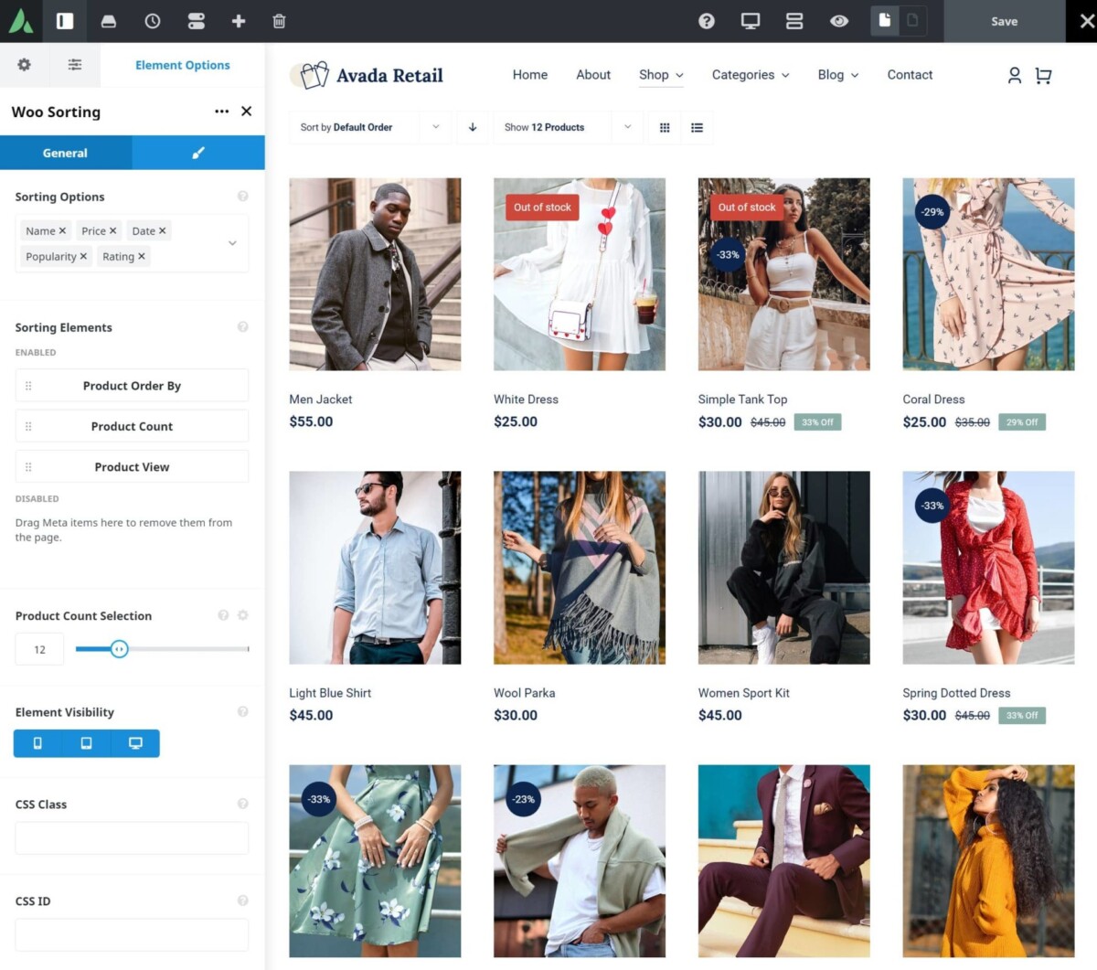Expand the Show 12 Products dropdown
The height and width of the screenshot is (970, 1097).
(627, 127)
